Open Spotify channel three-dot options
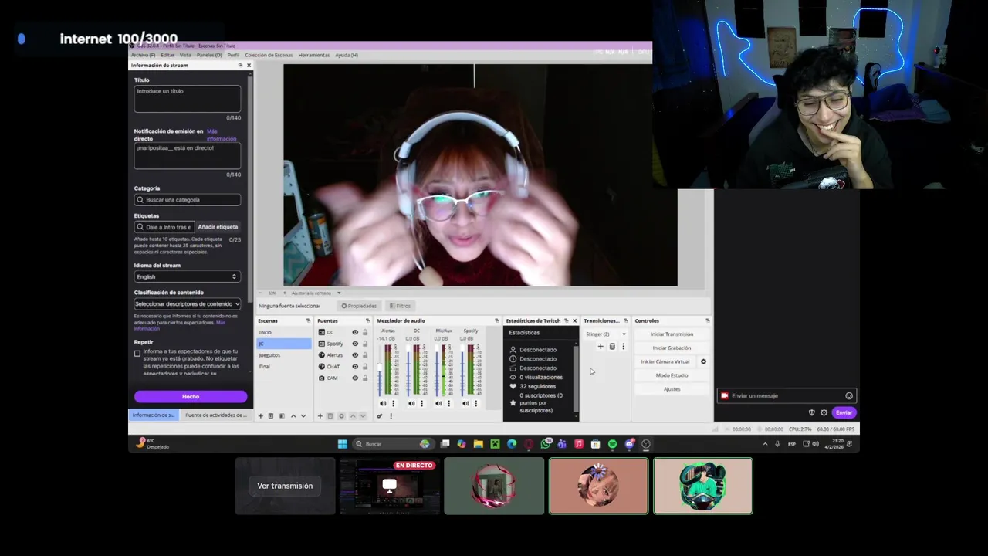Image resolution: width=988 pixels, height=556 pixels. pos(475,403)
